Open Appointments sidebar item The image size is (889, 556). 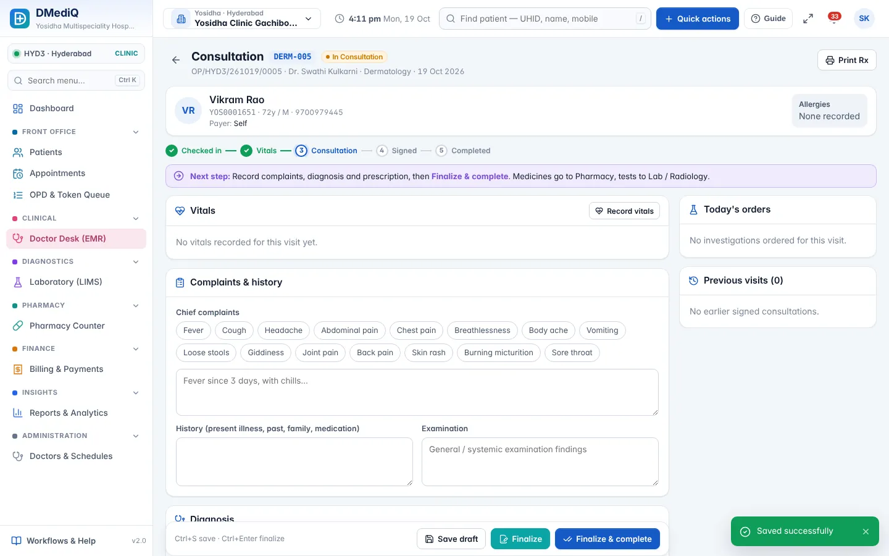point(76,174)
